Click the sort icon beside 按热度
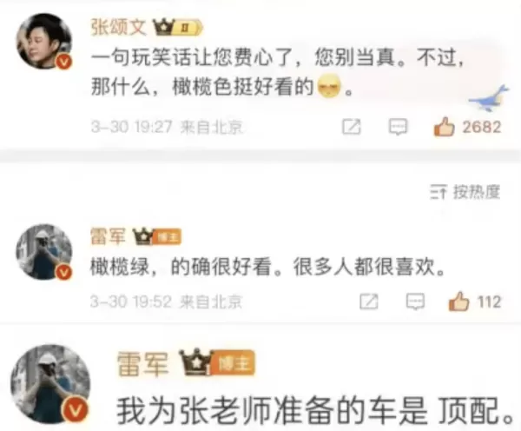Image resolution: width=521 pixels, height=431 pixels. coord(438,192)
